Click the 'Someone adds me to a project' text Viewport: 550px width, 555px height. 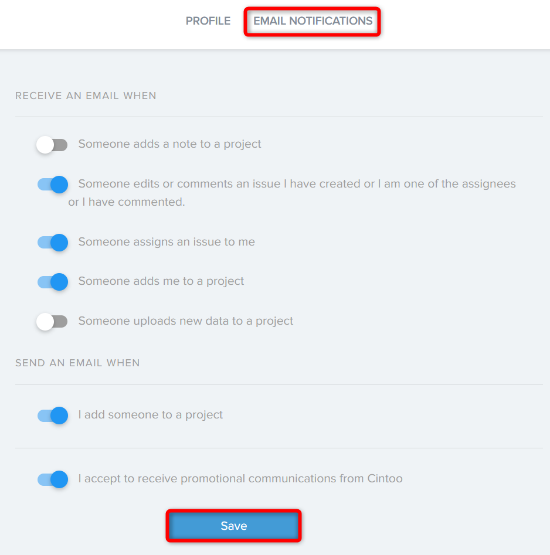pos(161,281)
